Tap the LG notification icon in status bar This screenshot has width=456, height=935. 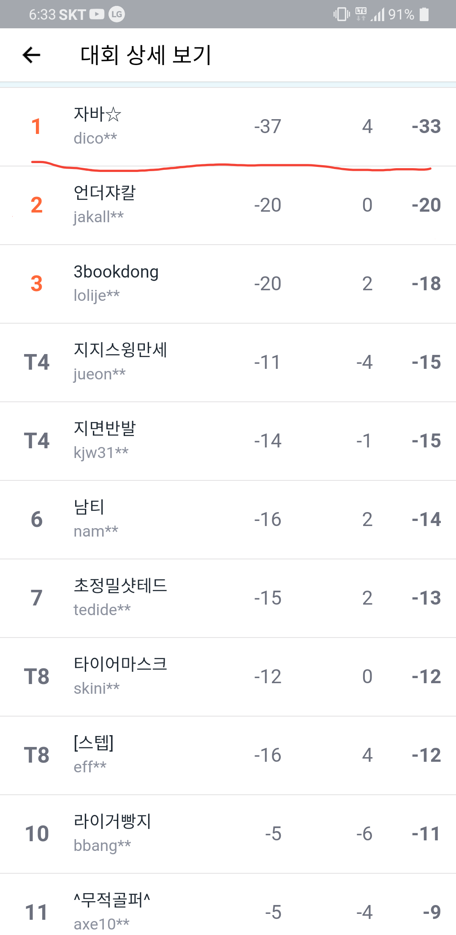click(117, 14)
